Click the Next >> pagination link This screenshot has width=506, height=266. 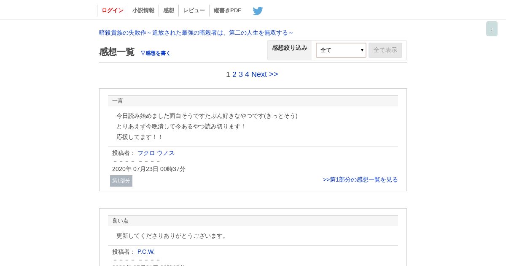tap(265, 74)
